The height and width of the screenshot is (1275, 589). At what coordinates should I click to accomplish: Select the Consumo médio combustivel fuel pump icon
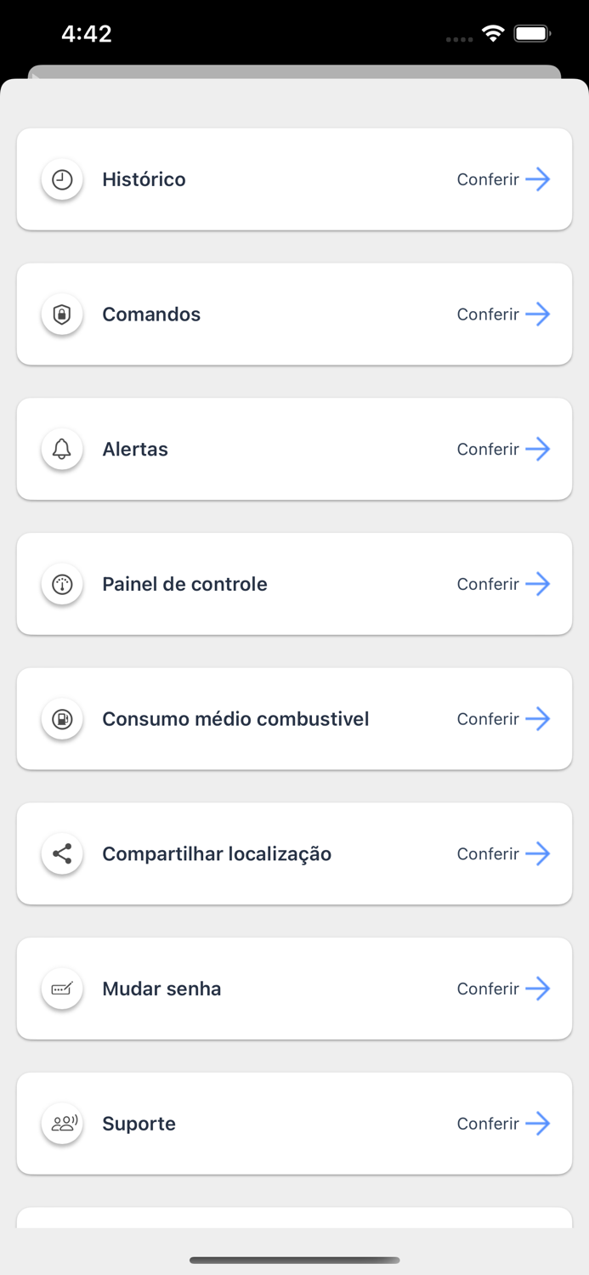[x=61, y=718]
